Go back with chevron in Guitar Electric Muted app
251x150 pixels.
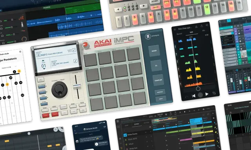(227, 109)
